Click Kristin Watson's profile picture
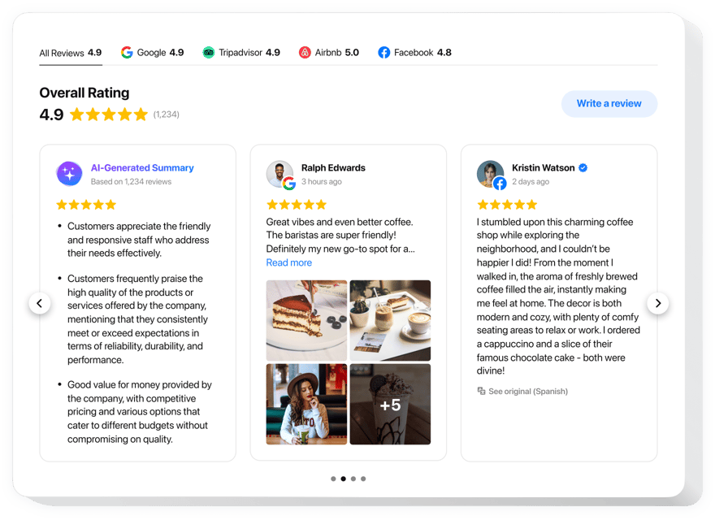The width and height of the screenshot is (715, 520). (490, 173)
